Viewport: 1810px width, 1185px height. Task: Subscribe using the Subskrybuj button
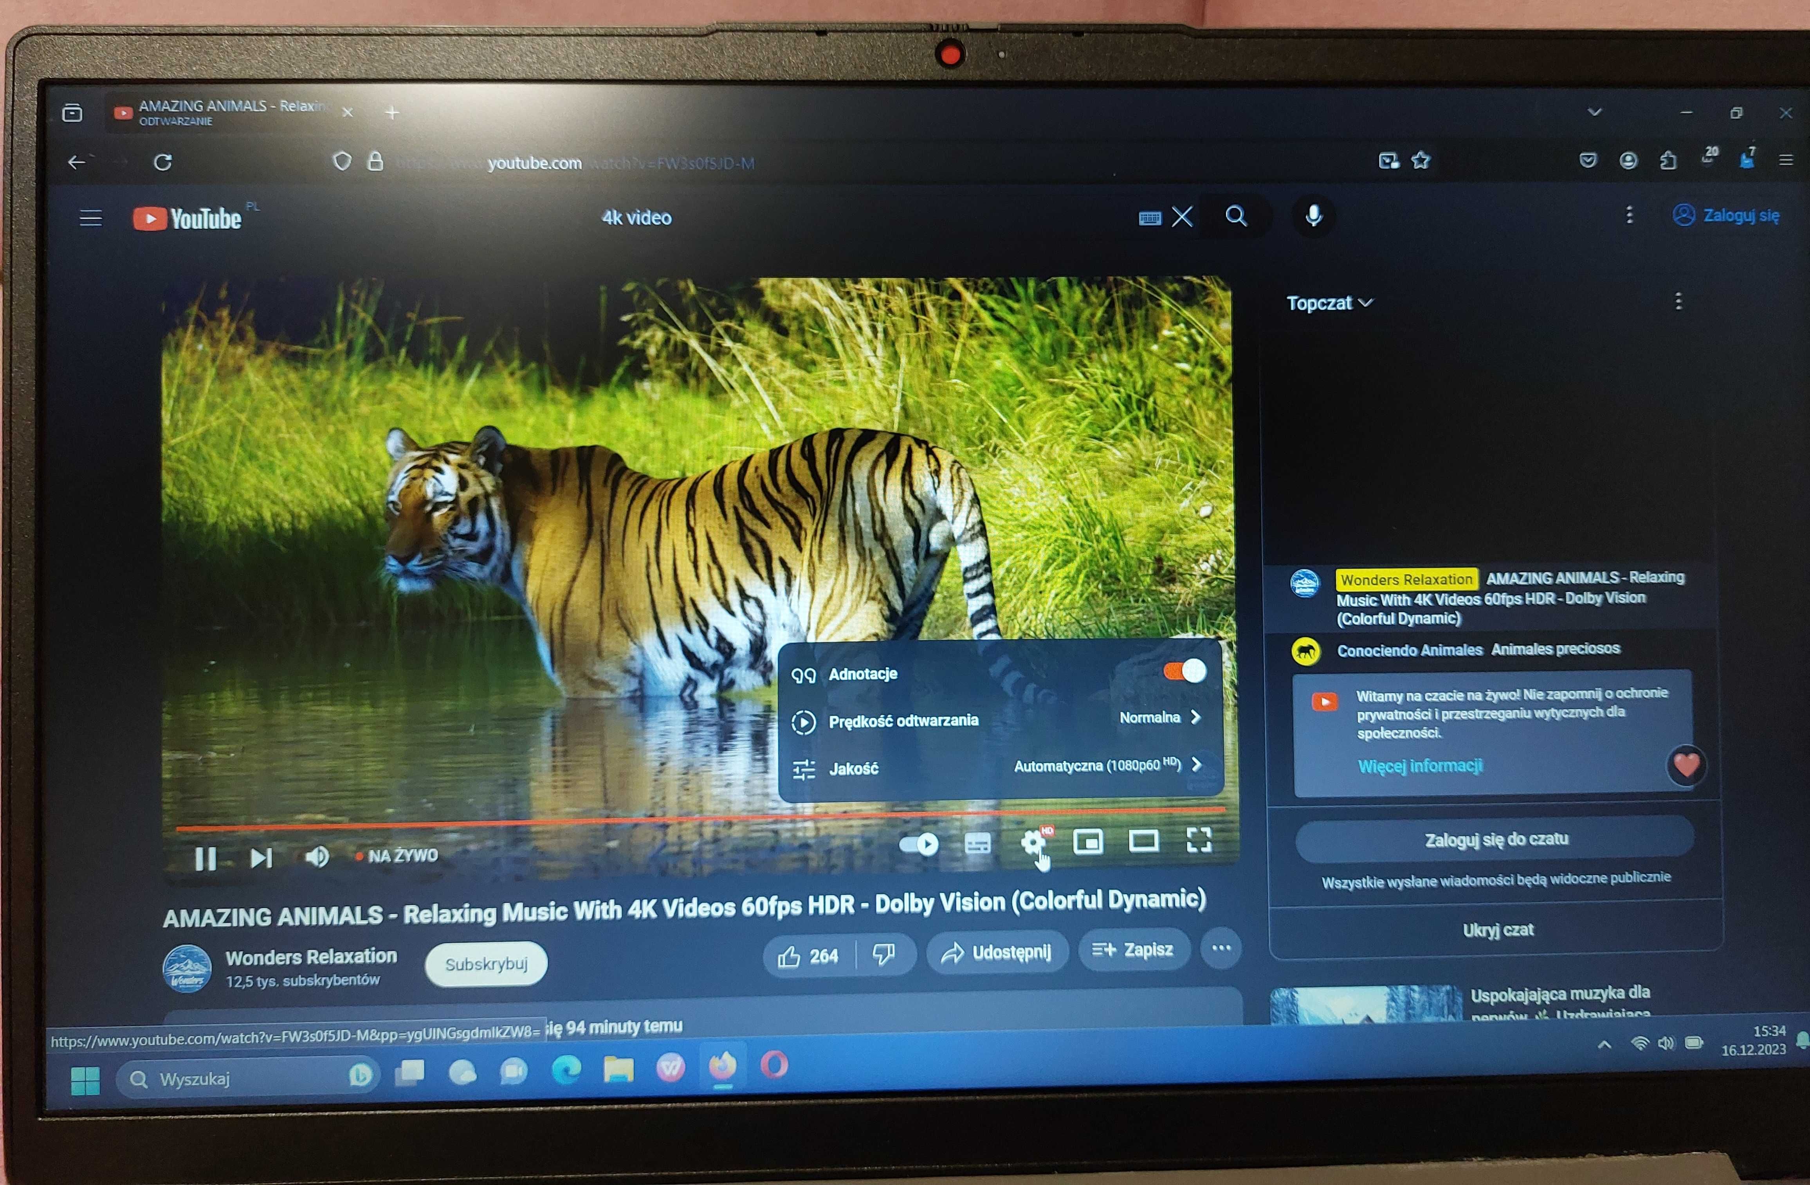(486, 964)
